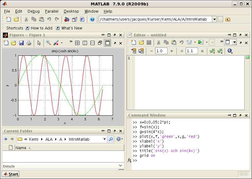This screenshot has height=179, width=252.
Task: Open Current Folder actions gear menu
Action: point(119,139)
